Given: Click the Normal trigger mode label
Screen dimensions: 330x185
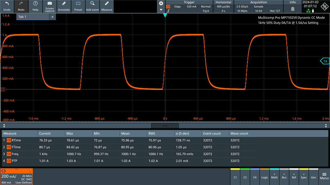Looking at the screenshot, I should click(x=206, y=7).
